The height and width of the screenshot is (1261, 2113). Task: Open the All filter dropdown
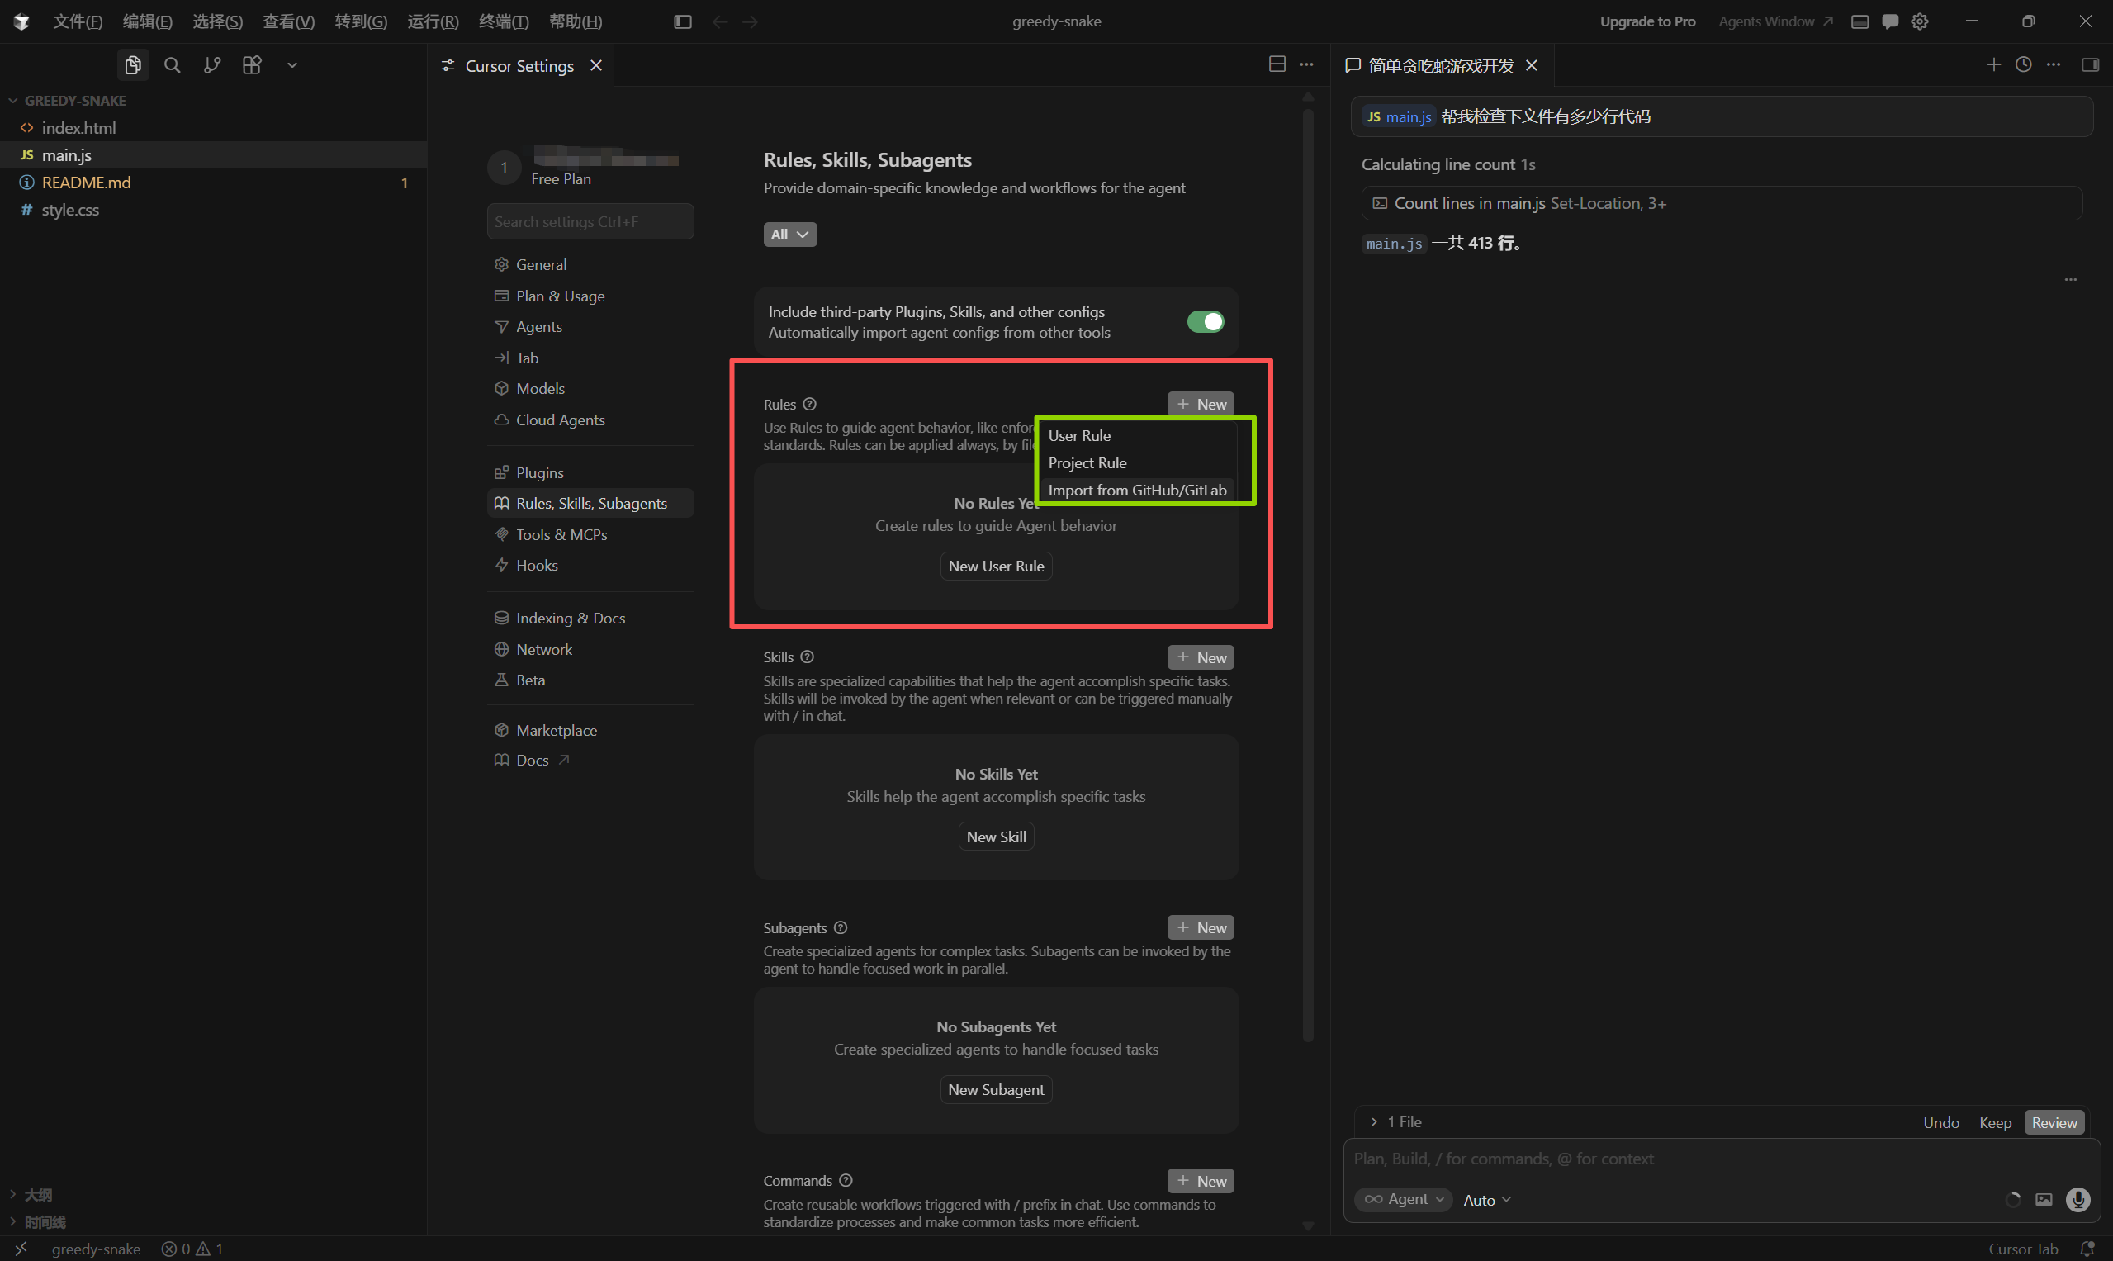click(790, 235)
